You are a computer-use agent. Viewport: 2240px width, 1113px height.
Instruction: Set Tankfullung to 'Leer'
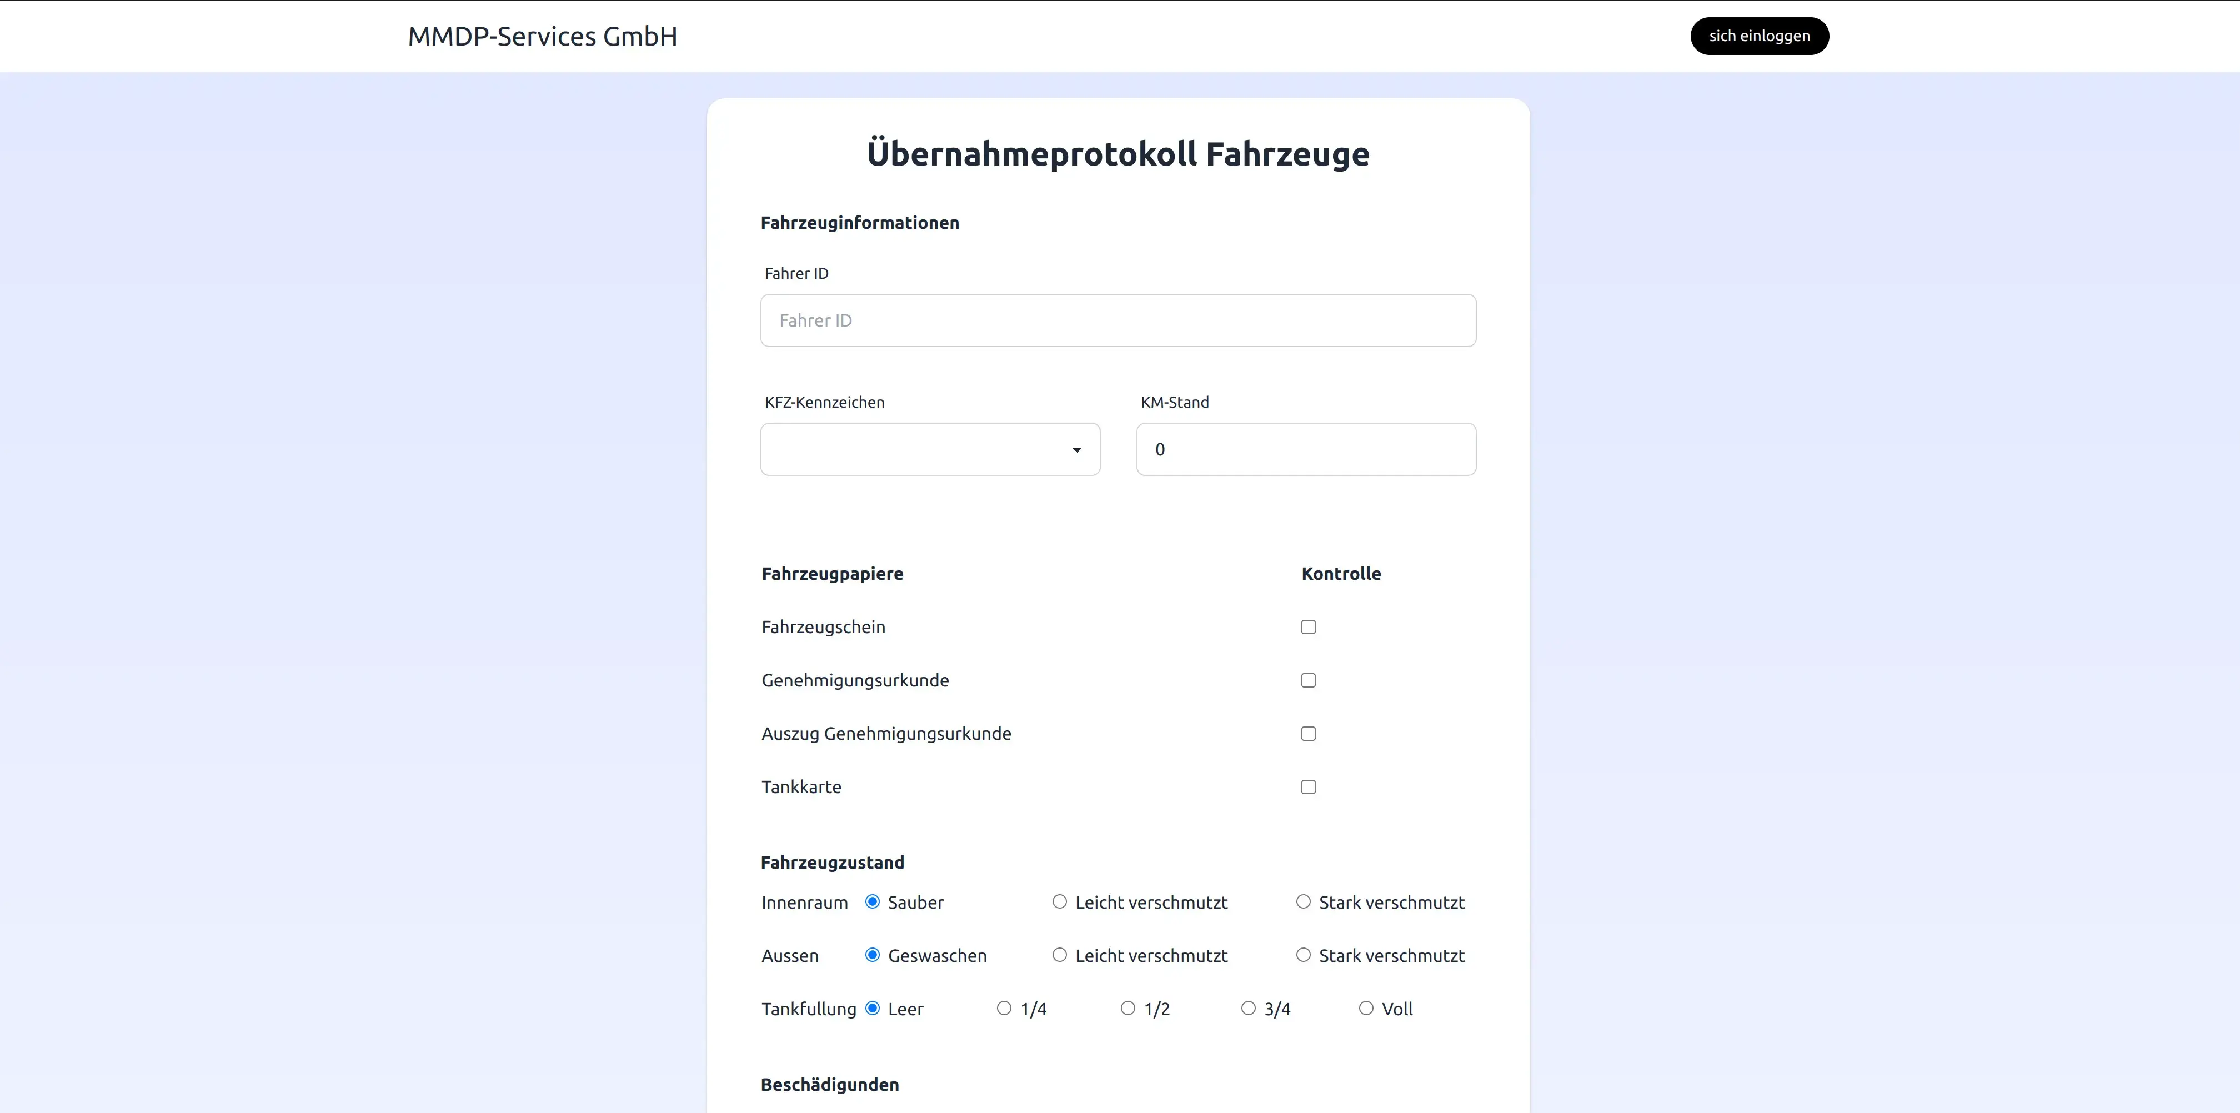coord(872,1009)
